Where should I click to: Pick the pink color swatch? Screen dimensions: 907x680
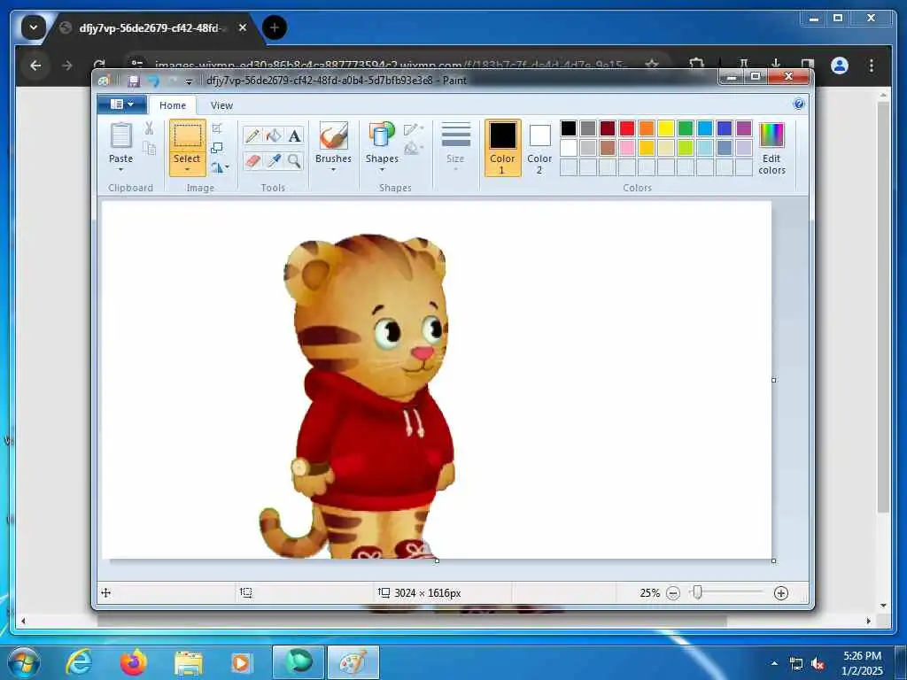click(x=627, y=148)
